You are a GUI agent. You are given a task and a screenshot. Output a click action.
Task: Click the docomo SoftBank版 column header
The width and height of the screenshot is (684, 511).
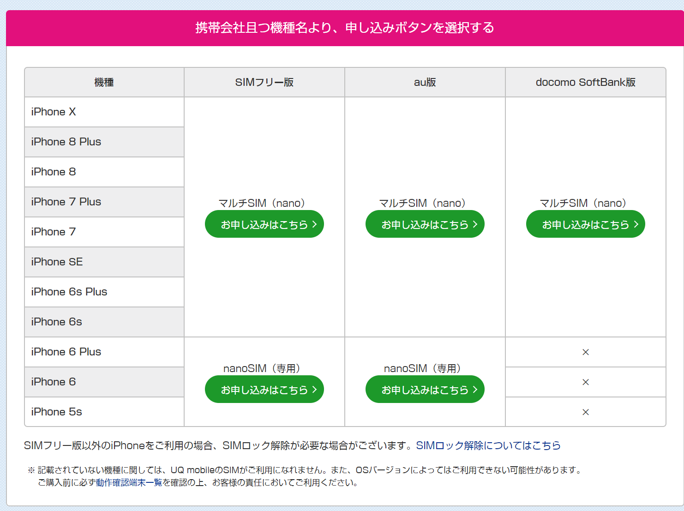point(586,82)
